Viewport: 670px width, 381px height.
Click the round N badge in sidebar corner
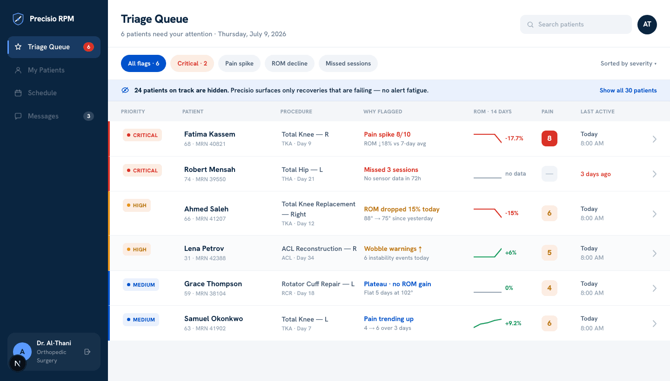coord(18,363)
